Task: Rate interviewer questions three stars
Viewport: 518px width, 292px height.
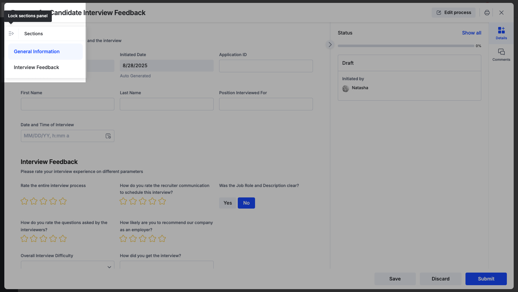Action: [x=44, y=238]
